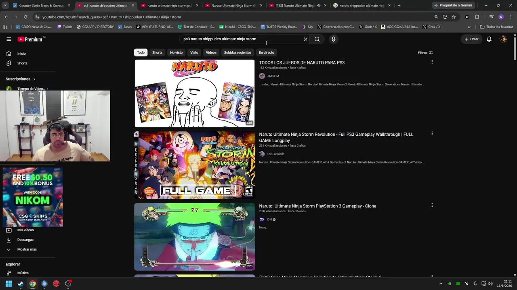This screenshot has height=290, width=517.
Task: Open the NARUTO PS3 games video thumbnail
Action: tap(195, 93)
